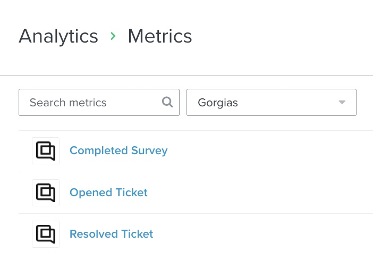
Task: Click the Gorgias icon beside Resolved Ticket
Action: (x=46, y=234)
